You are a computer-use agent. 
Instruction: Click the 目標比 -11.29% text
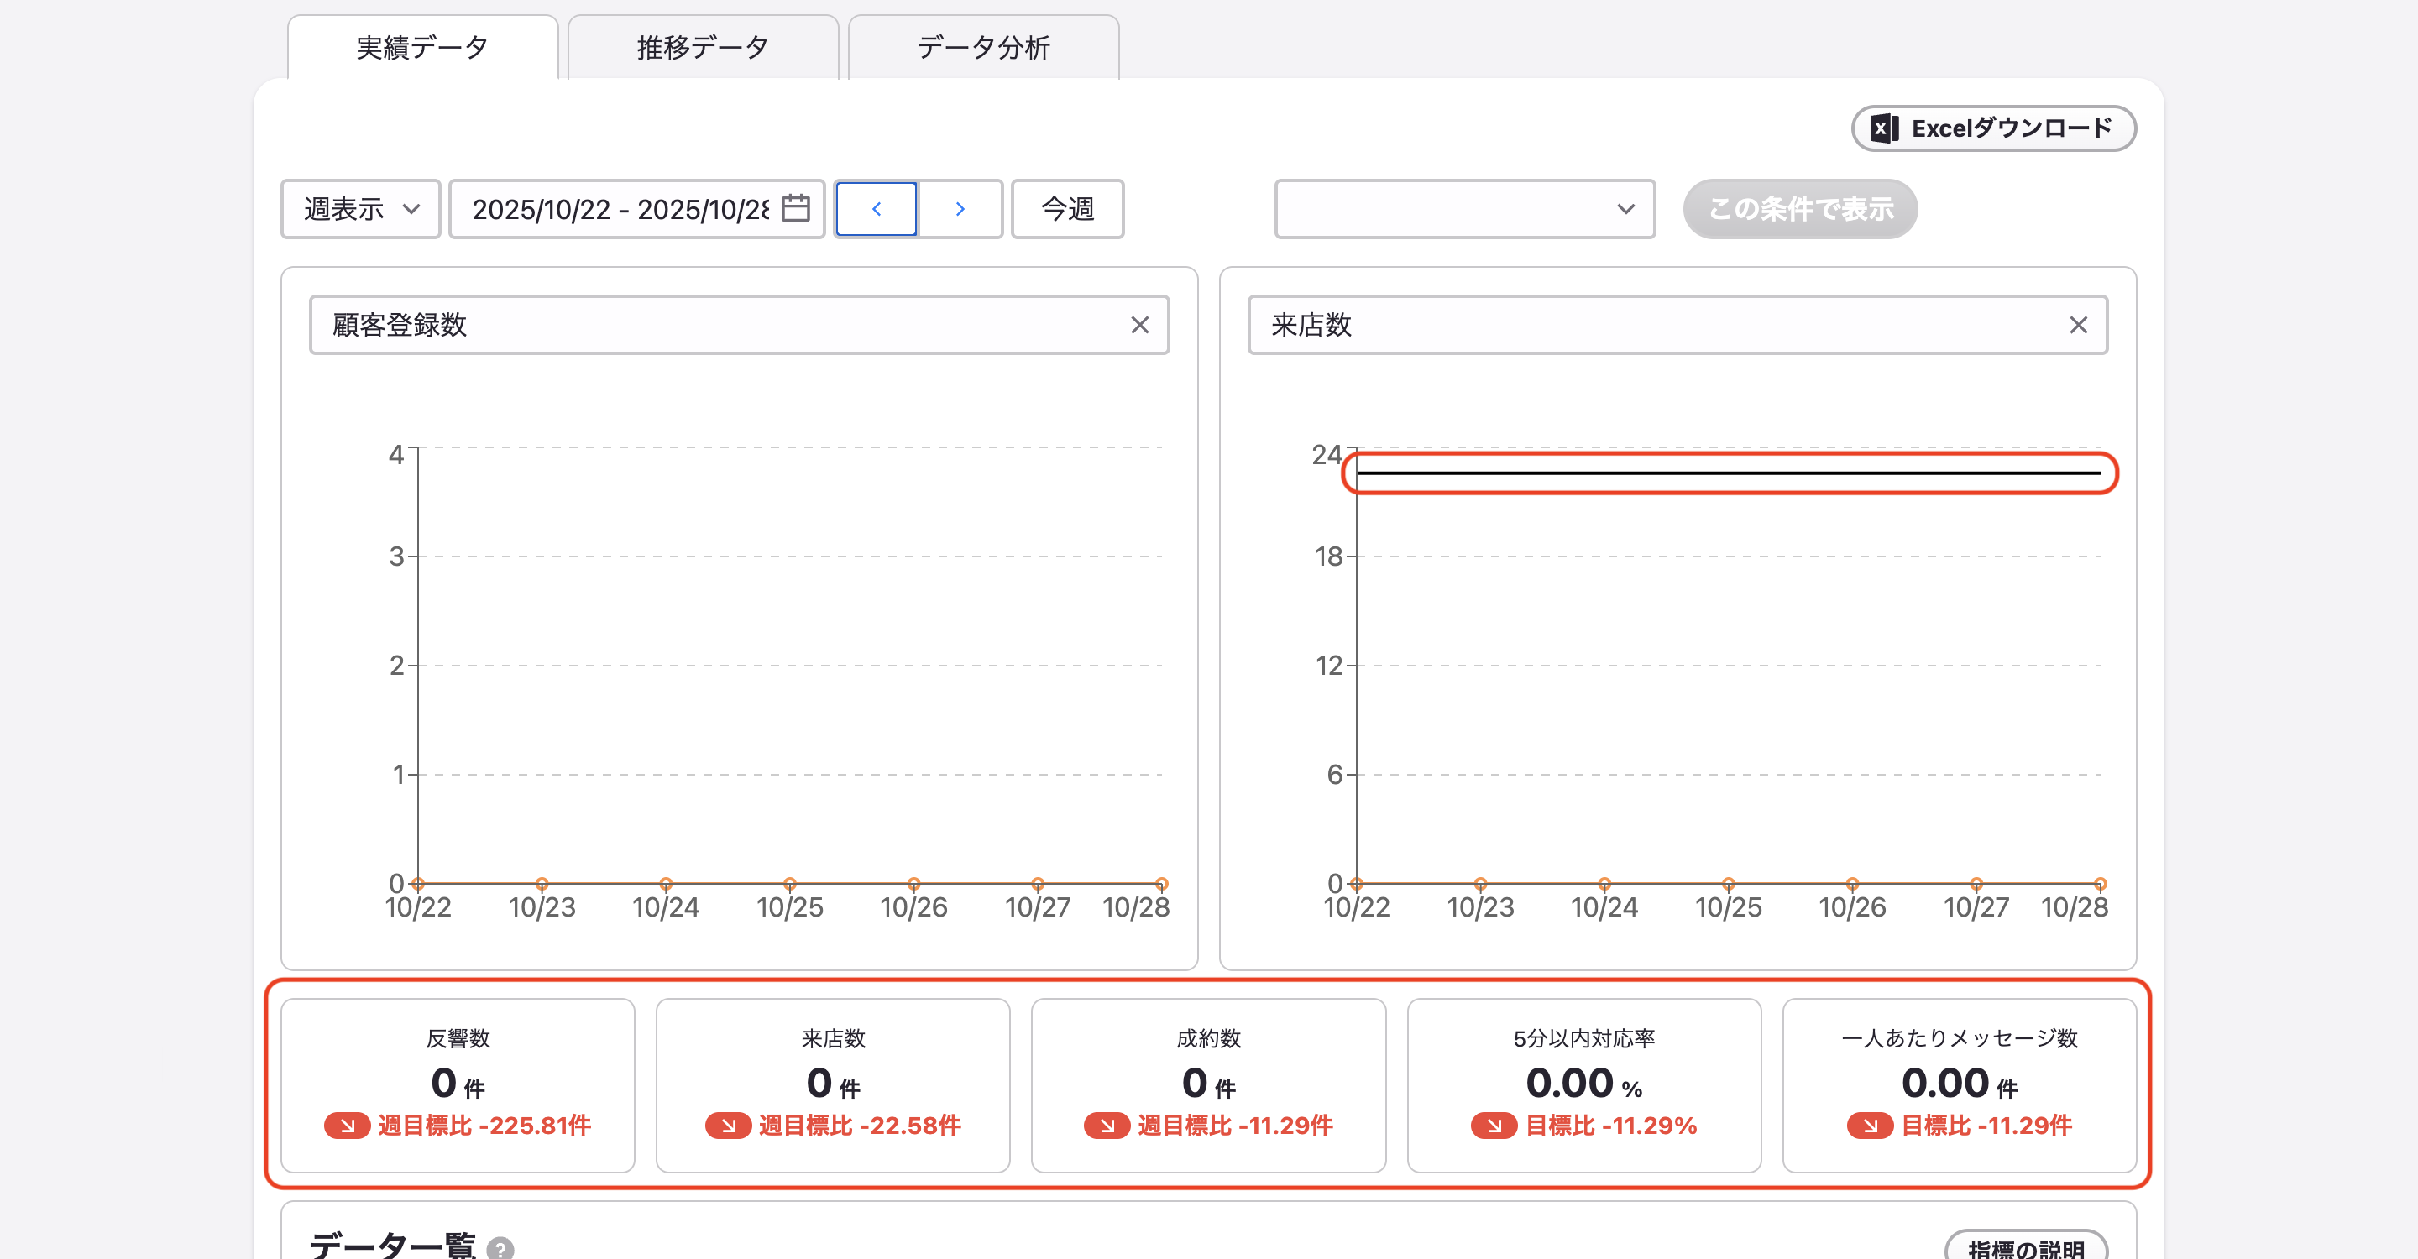1611,1125
